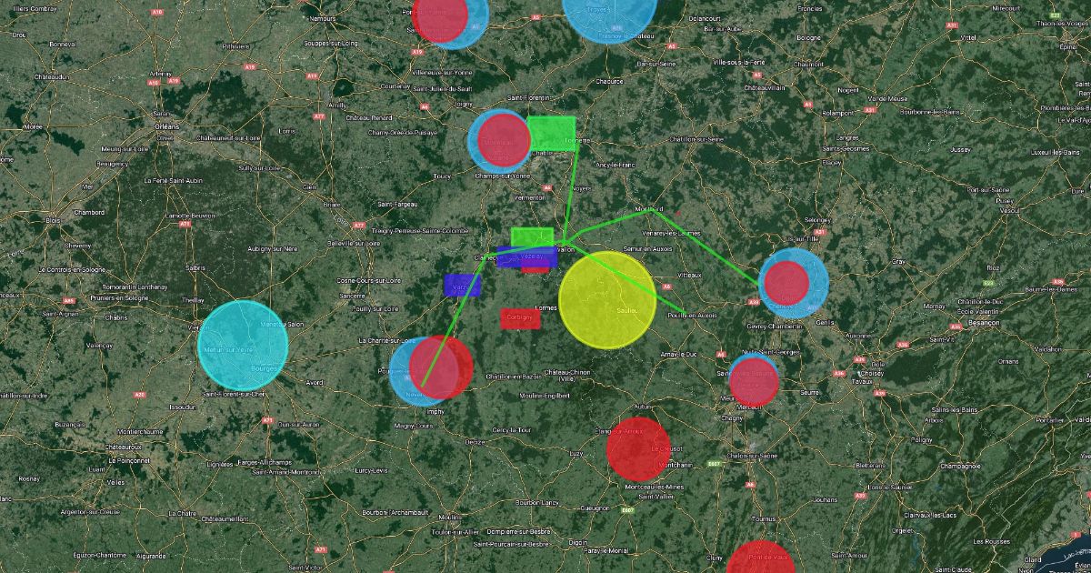Click the Sancerre town label
The height and width of the screenshot is (573, 1091).
pyautogui.click(x=351, y=297)
